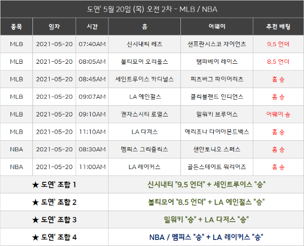The image size is (304, 246).
Task: Click NBA label in the LA 레이커스 row
Action: pyautogui.click(x=17, y=167)
